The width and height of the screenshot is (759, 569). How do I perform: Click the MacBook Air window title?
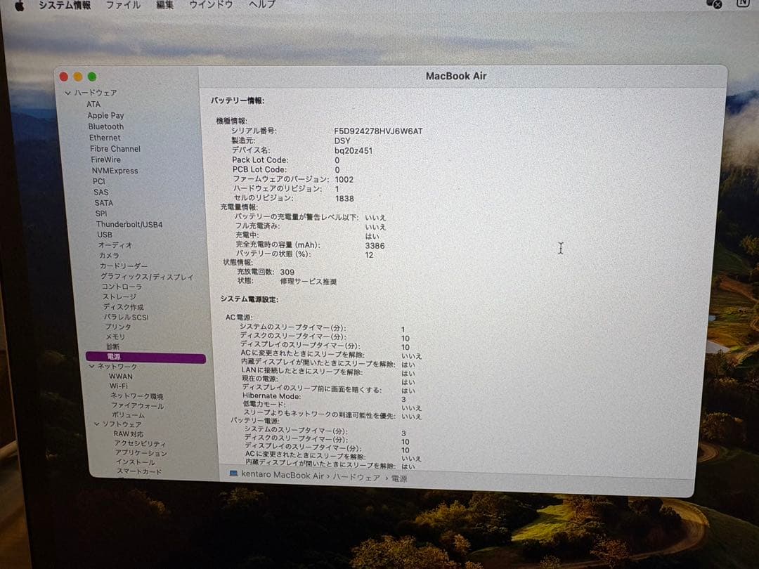click(x=456, y=76)
